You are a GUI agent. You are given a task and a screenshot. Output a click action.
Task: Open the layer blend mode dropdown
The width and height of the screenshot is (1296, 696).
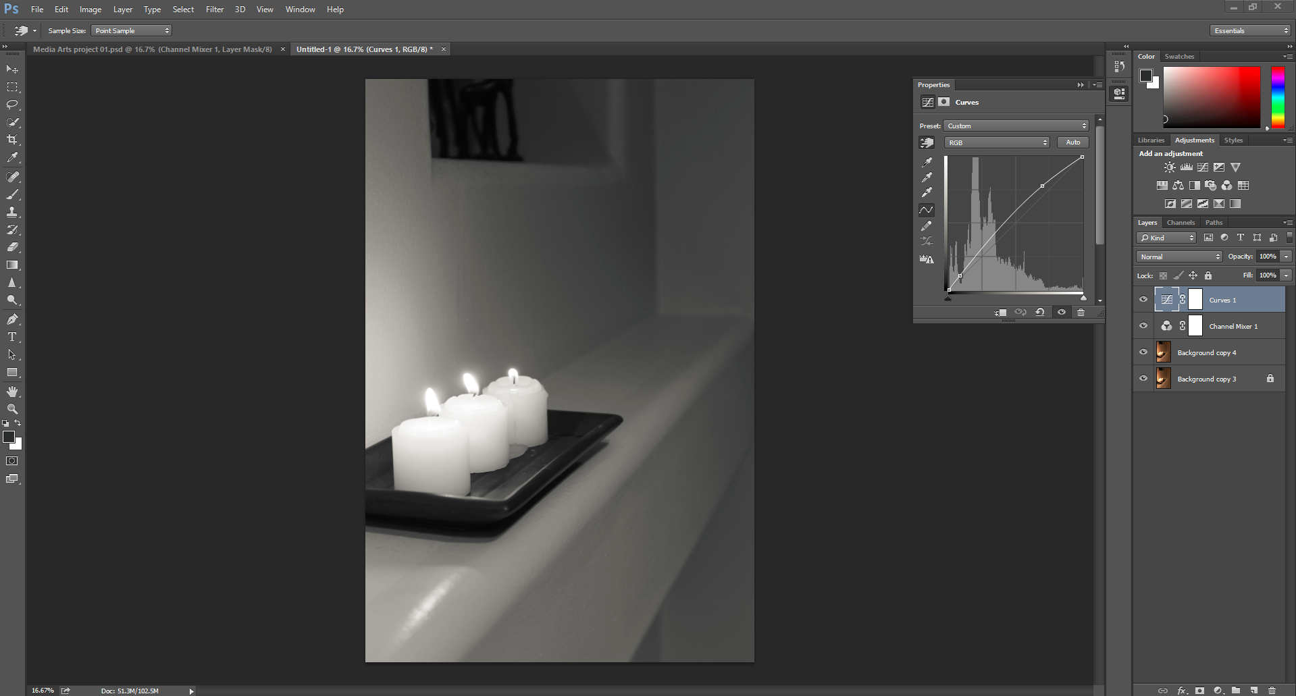click(x=1179, y=257)
